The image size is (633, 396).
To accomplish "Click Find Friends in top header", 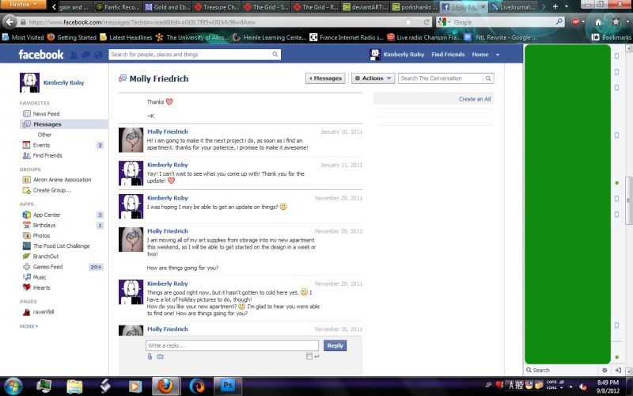I will (x=448, y=55).
